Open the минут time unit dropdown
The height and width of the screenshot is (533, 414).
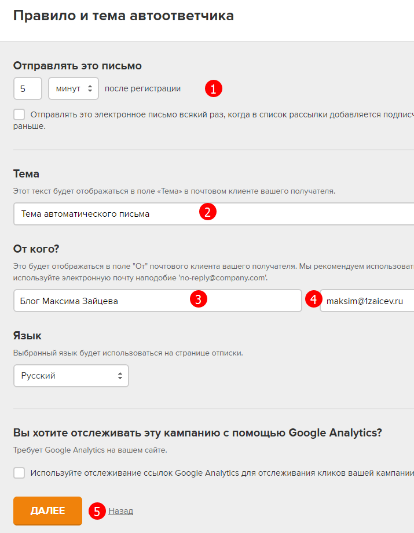(74, 88)
